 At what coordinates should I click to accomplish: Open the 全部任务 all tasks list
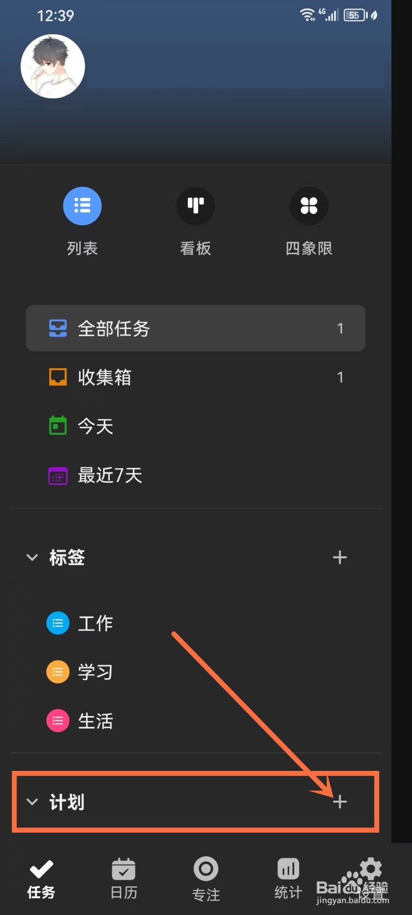click(x=196, y=328)
